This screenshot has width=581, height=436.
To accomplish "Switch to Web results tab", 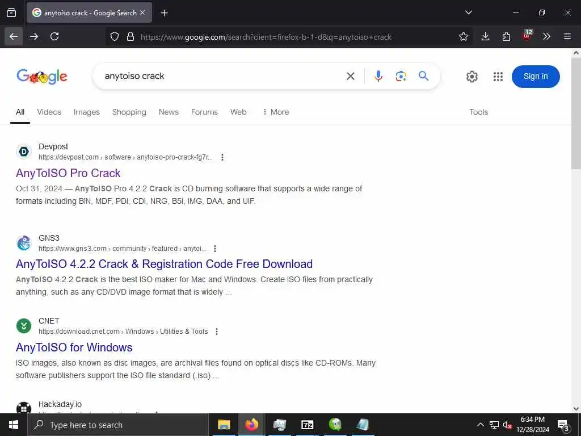I will point(238,112).
